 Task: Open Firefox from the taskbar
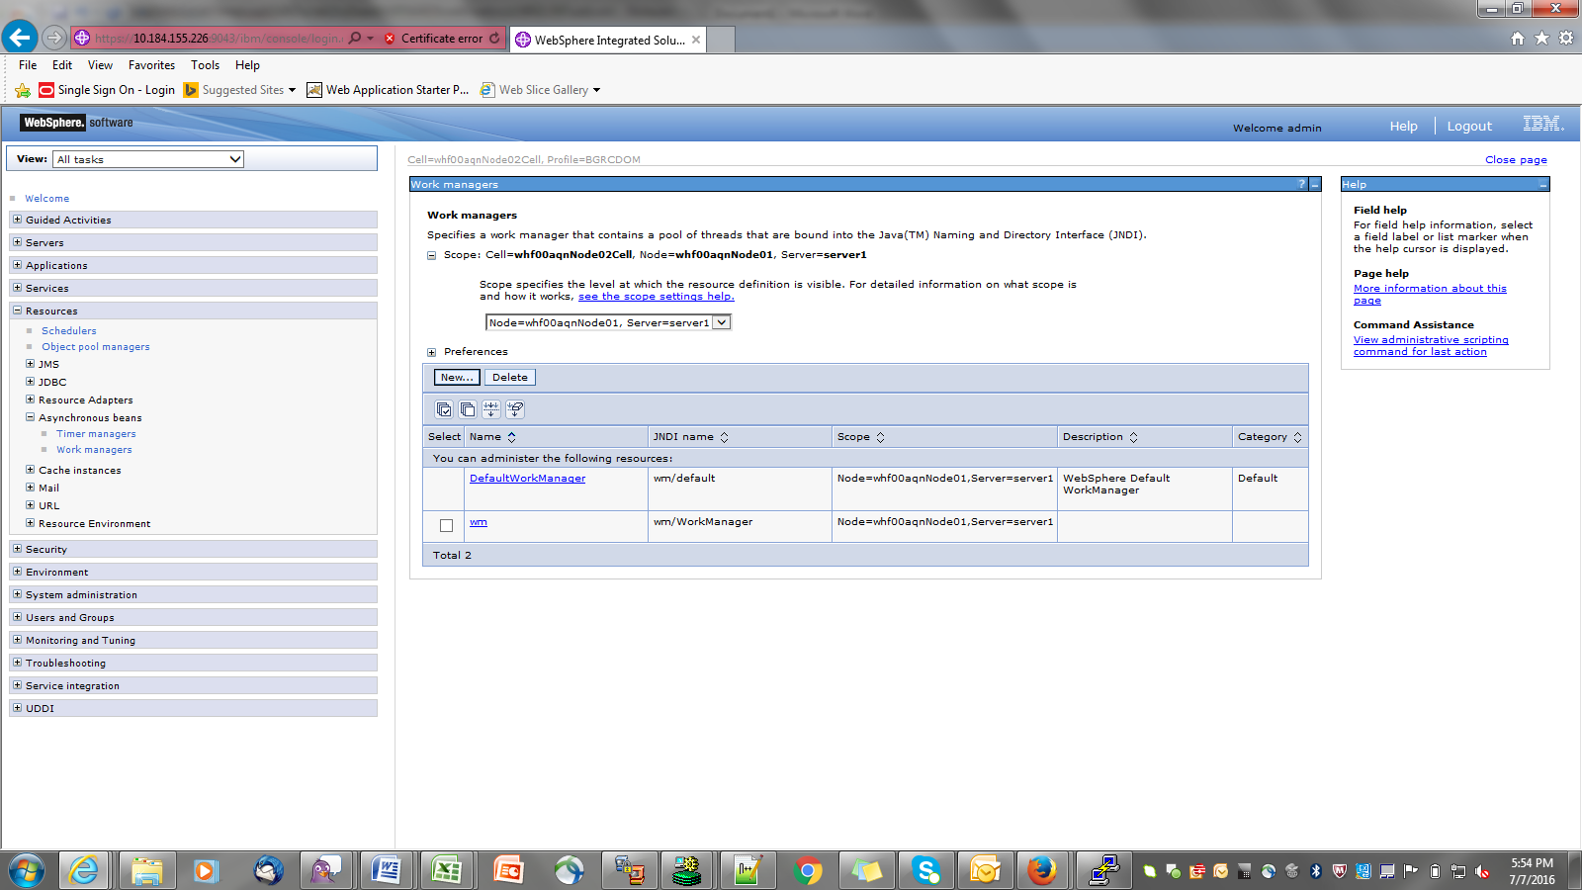(1041, 870)
